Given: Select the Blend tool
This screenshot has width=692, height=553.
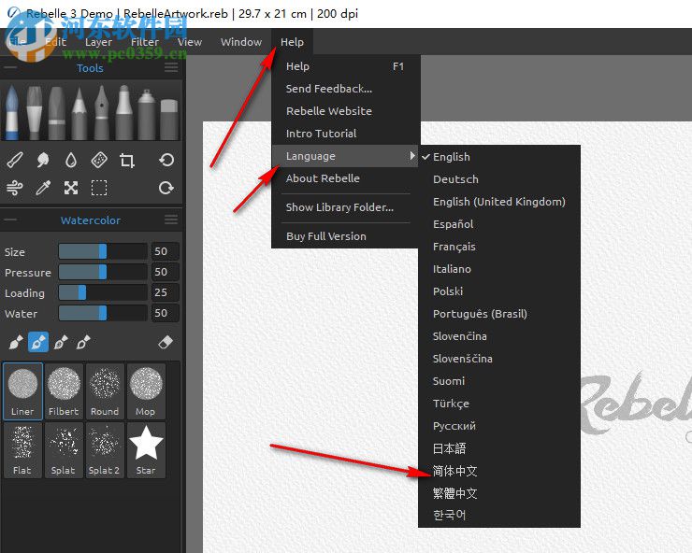Looking at the screenshot, I should [x=15, y=160].
